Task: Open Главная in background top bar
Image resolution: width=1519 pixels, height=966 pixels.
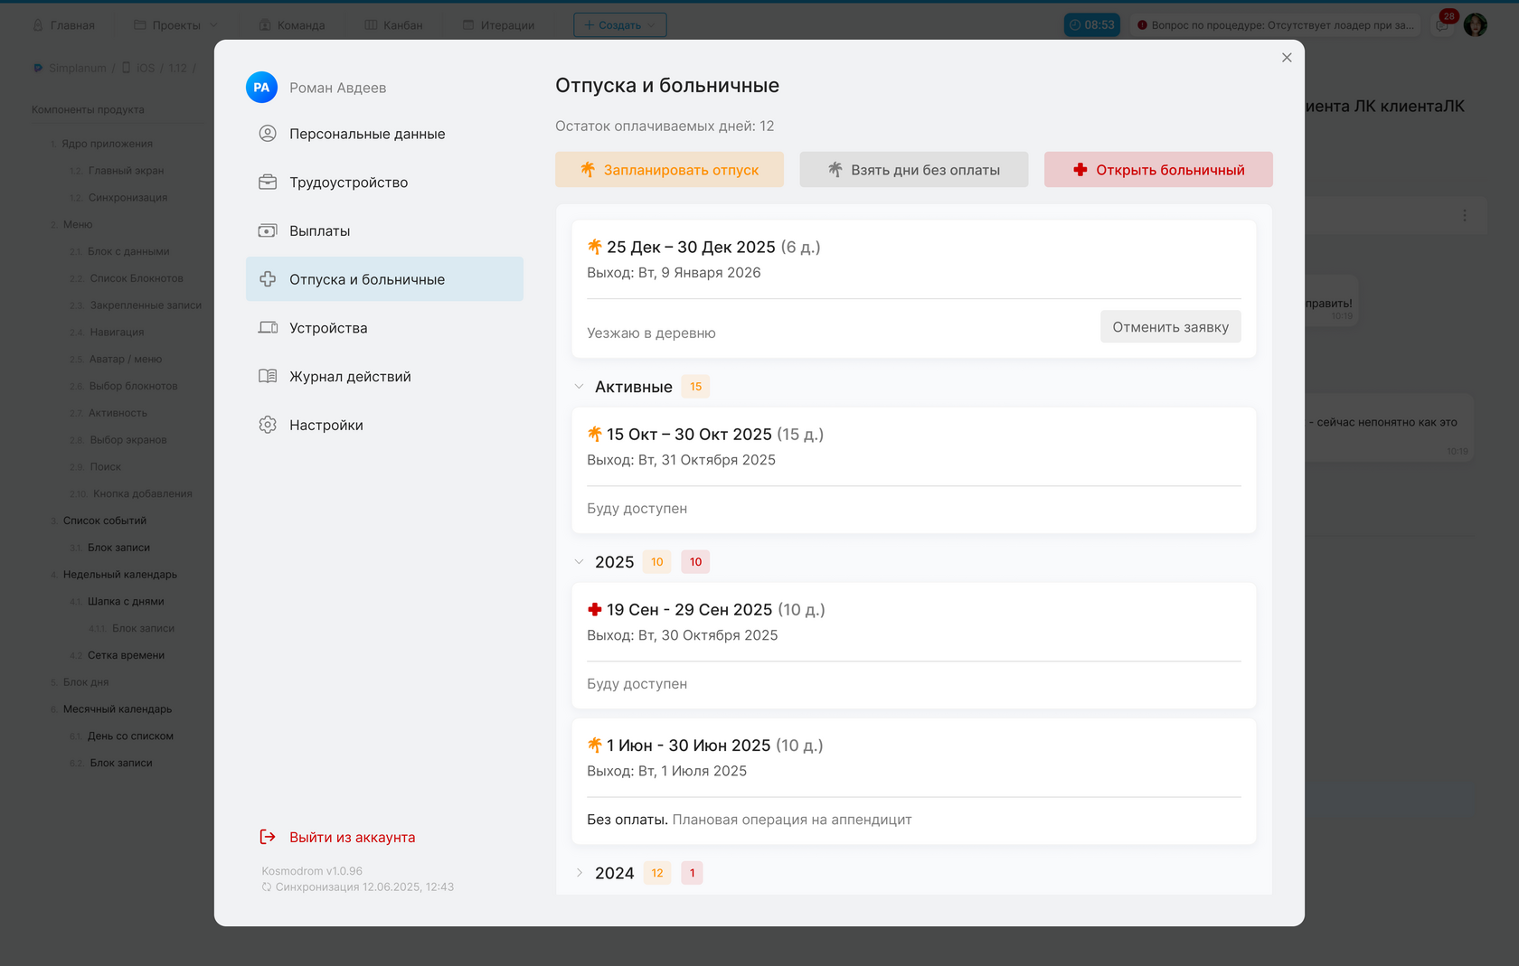Action: 63,25
